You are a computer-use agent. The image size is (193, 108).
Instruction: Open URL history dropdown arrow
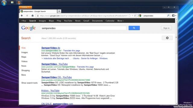[132, 16]
